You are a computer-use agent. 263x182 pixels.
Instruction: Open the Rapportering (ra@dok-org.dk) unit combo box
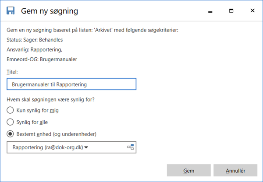pos(71,147)
